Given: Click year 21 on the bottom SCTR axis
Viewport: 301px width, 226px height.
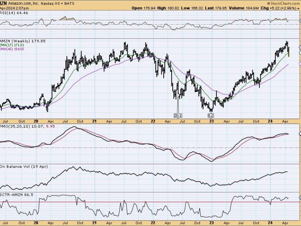Looking at the screenshot, I should point(94,223).
